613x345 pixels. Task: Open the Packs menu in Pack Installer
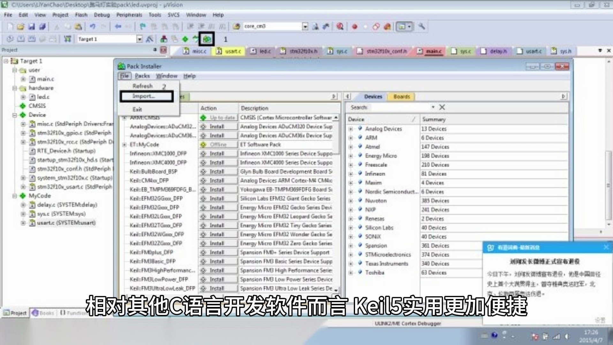coord(142,76)
